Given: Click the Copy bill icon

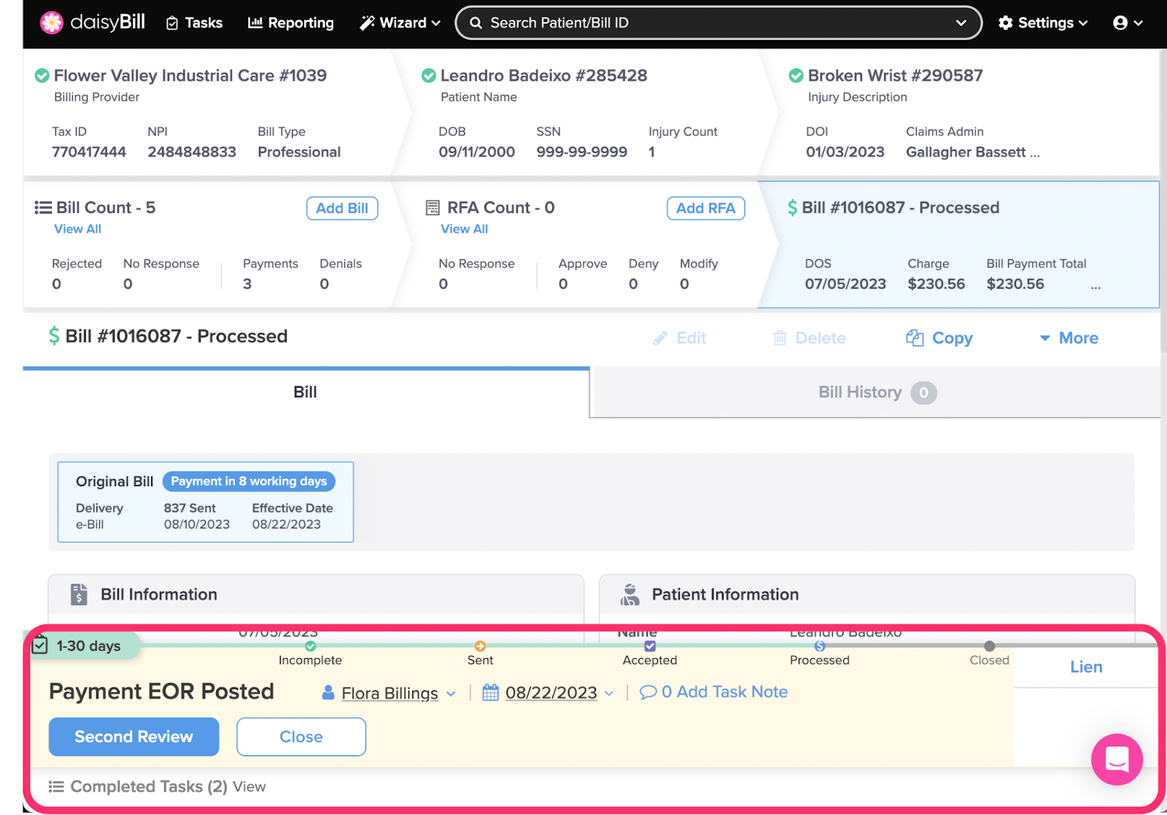Looking at the screenshot, I should pyautogui.click(x=915, y=338).
